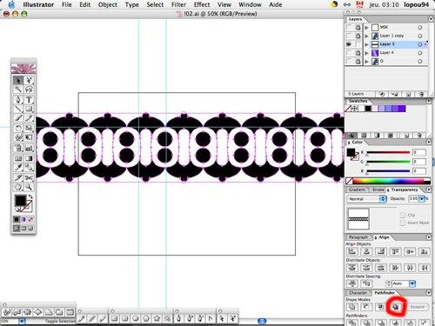Select the Scissors tool
This screenshot has height=326, width=435.
pyautogui.click(x=29, y=177)
